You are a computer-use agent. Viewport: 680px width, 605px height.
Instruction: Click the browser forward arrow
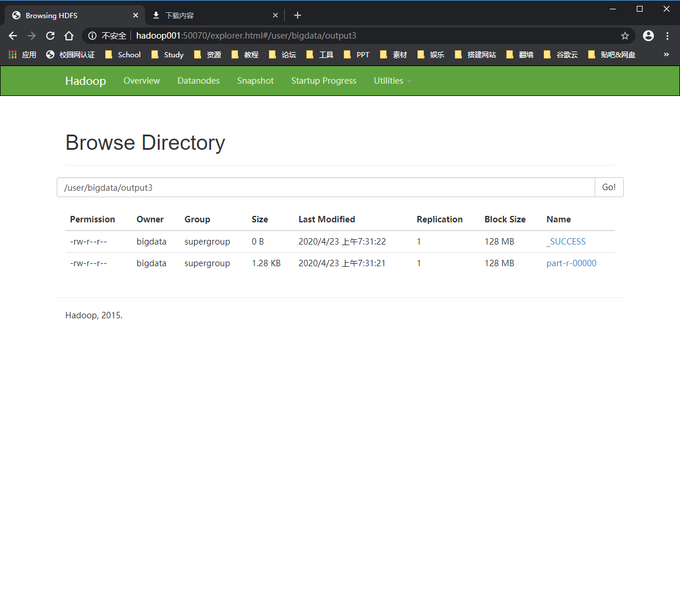[x=32, y=36]
